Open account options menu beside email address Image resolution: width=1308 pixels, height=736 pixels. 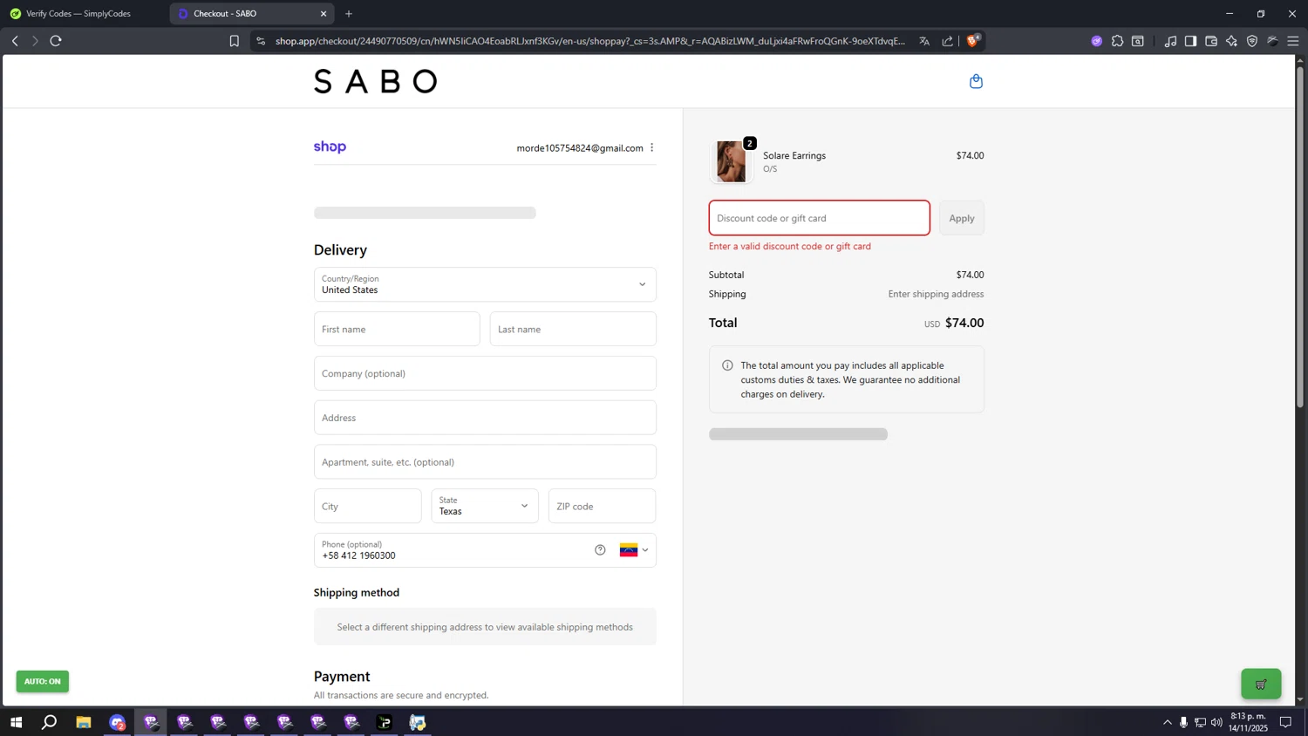(x=651, y=147)
